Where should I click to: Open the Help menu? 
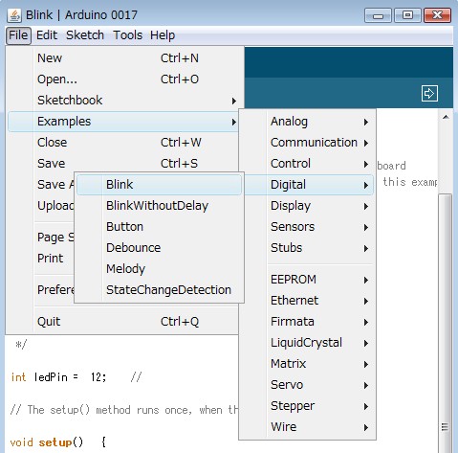pyautogui.click(x=163, y=35)
